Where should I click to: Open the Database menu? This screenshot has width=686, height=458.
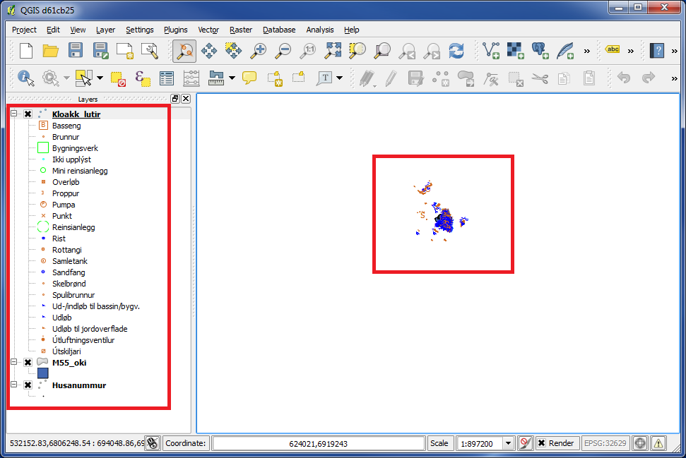(279, 30)
